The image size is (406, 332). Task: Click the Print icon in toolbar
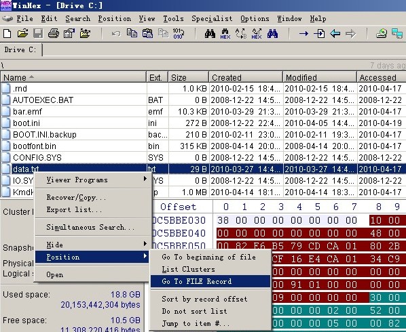[x=54, y=34]
